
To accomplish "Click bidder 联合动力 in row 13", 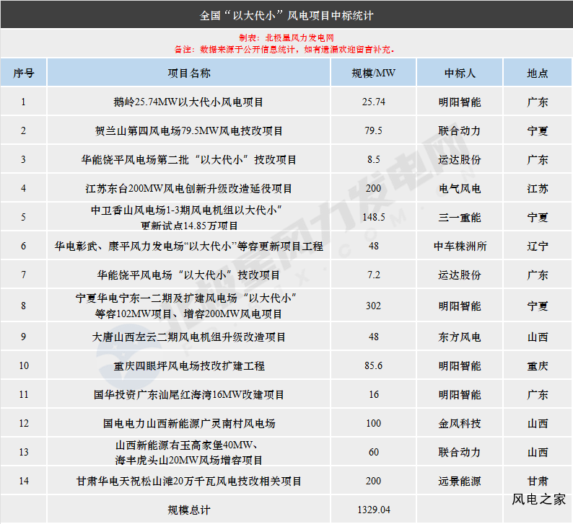I will (x=460, y=452).
